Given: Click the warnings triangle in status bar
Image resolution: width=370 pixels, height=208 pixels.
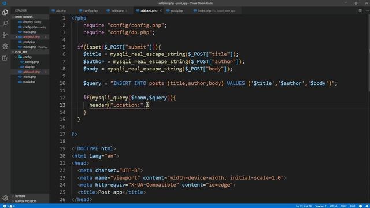Looking at the screenshot, I should pos(11,206).
